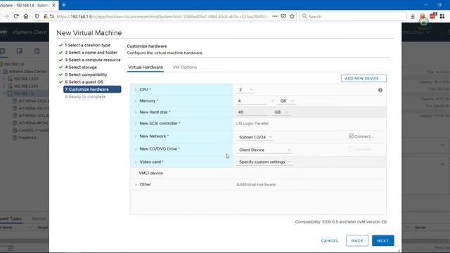Click the NEXT button
This screenshot has height=253, width=450.
(382, 240)
